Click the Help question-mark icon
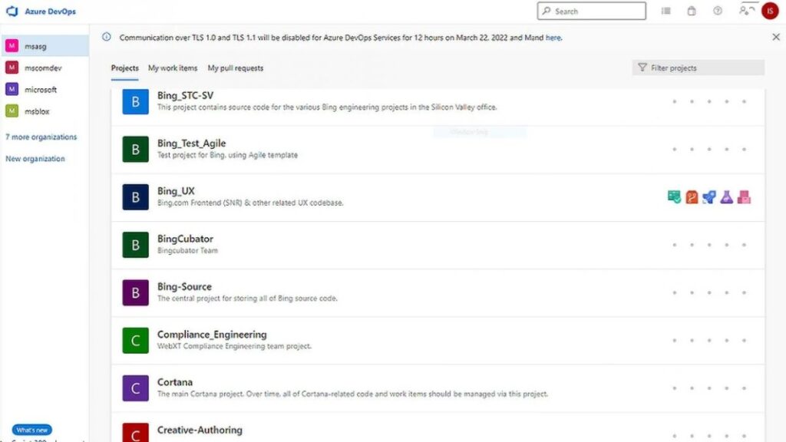 717,10
